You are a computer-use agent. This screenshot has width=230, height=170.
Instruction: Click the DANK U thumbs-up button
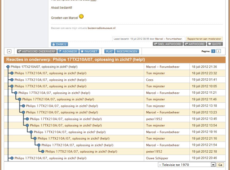(x=59, y=44)
